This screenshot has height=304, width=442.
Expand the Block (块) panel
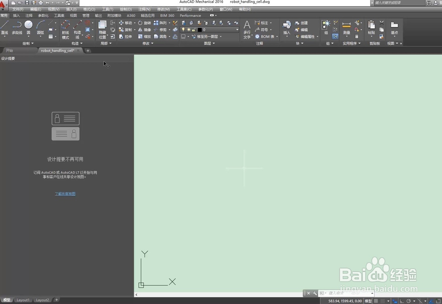click(x=299, y=43)
